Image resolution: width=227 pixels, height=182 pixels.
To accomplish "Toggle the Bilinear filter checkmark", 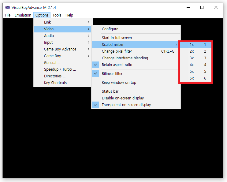I will point(136,73).
